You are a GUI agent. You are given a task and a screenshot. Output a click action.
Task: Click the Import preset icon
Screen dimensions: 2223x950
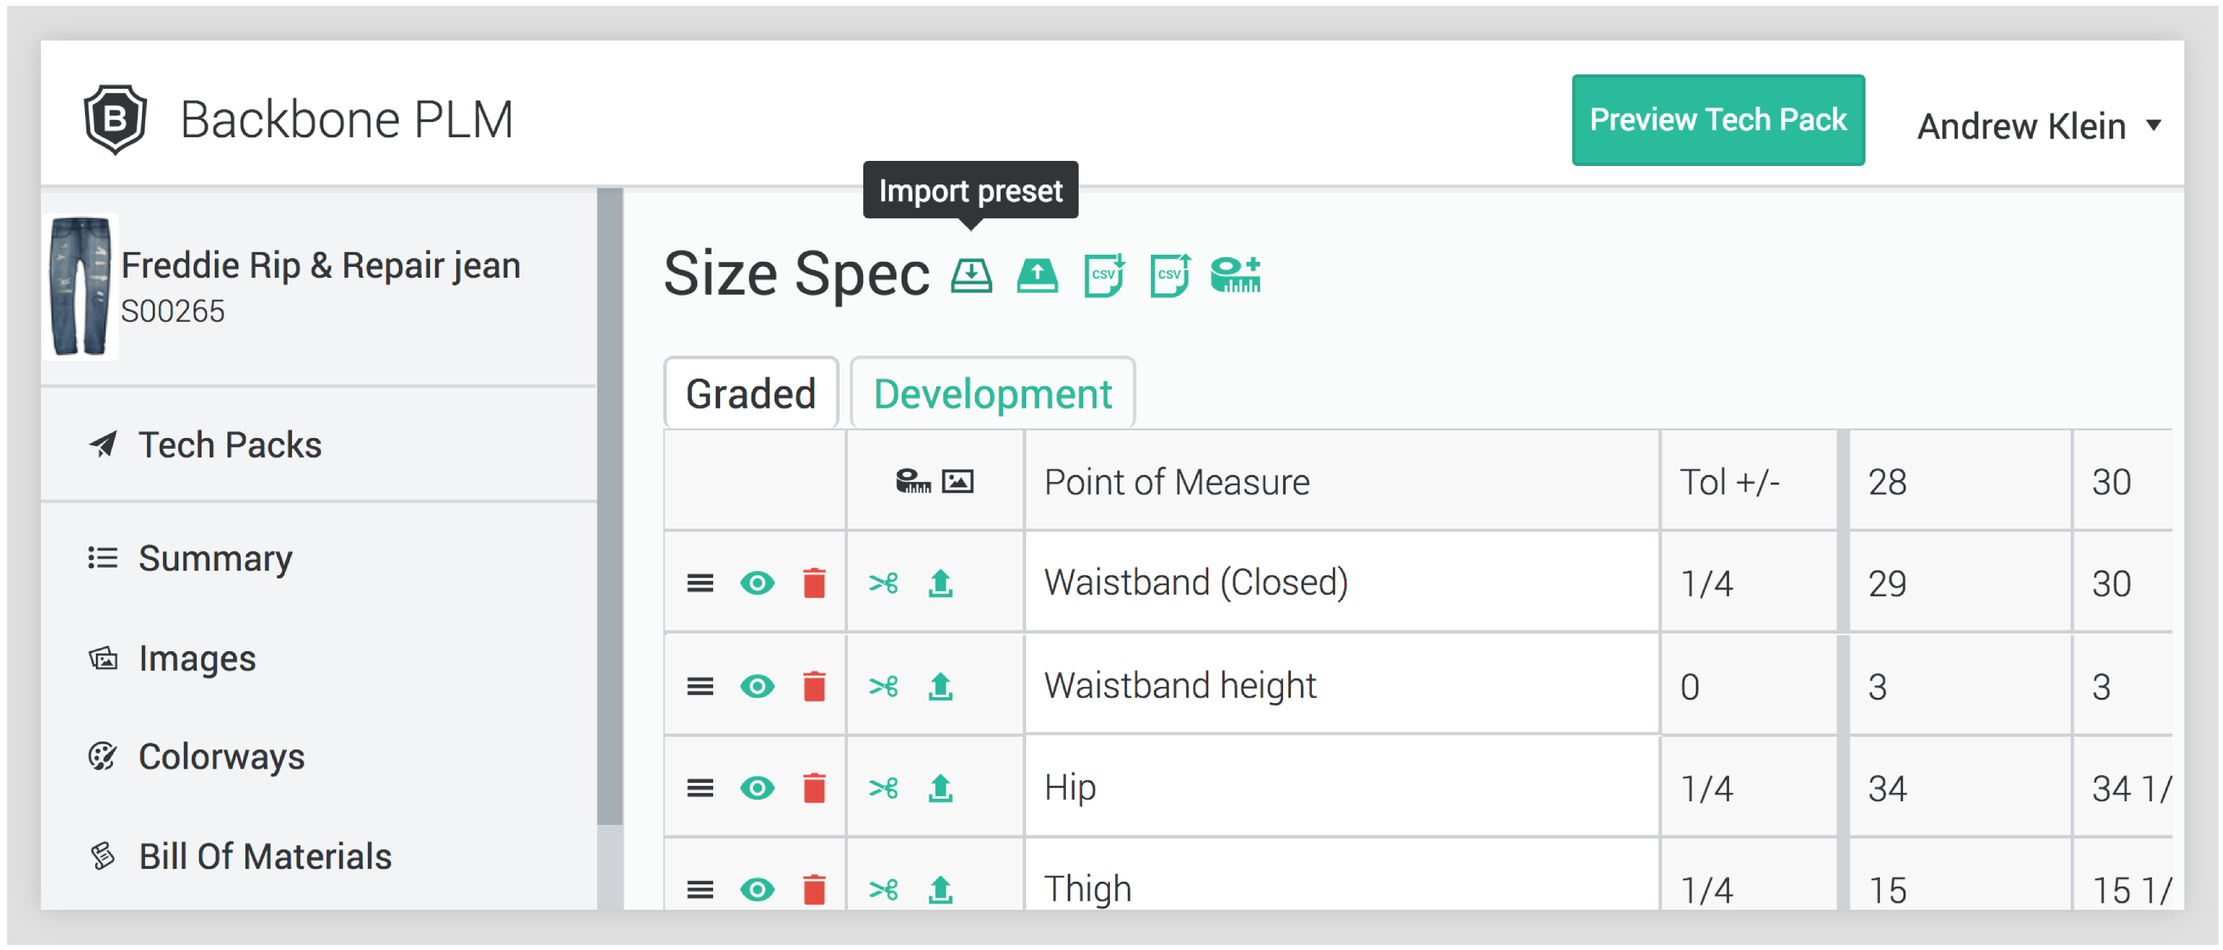[x=971, y=276]
